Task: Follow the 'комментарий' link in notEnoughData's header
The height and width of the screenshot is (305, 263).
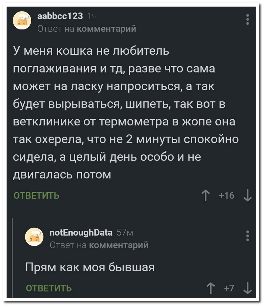Action: coord(119,245)
